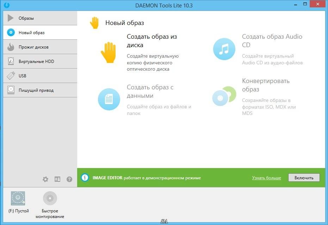Click the Создать образ Audio CD title
This screenshot has width=328, height=225.
272,41
